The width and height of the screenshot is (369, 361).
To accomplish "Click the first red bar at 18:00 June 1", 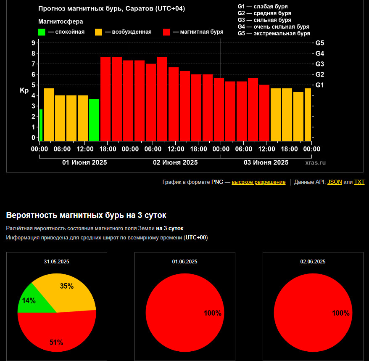I will (x=105, y=99).
